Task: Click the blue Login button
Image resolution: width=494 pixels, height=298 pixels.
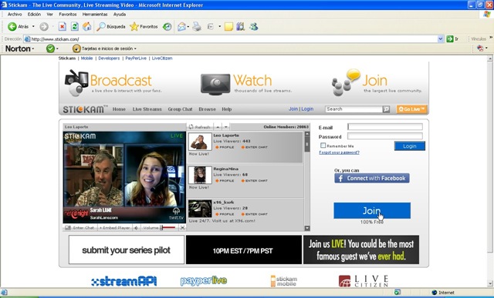Action: [410, 146]
